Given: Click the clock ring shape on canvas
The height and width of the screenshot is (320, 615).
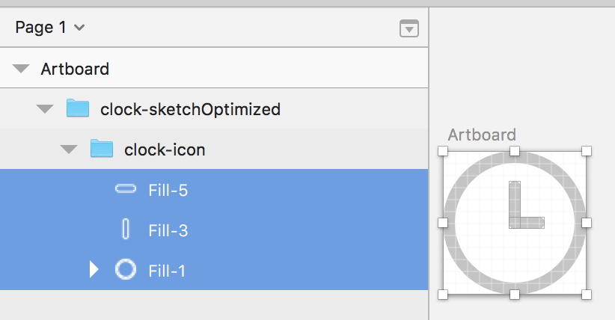Looking at the screenshot, I should point(450,223).
